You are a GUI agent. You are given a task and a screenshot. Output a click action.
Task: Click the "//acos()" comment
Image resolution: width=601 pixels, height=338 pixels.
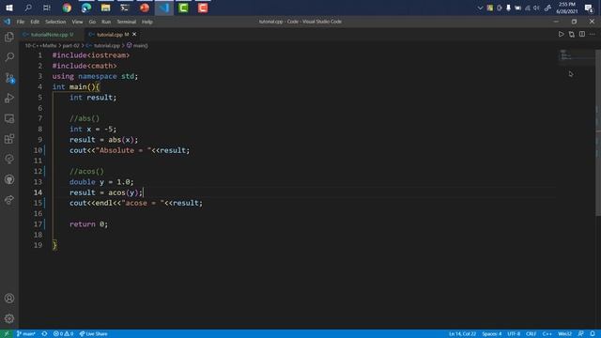(86, 171)
